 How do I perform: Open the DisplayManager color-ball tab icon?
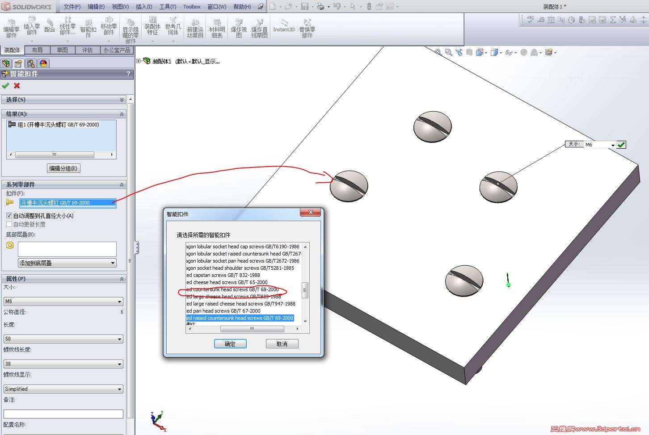(x=43, y=63)
